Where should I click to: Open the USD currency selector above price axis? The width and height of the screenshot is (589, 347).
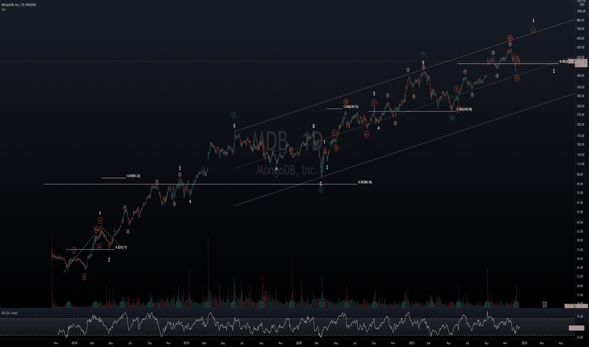[581, 4]
